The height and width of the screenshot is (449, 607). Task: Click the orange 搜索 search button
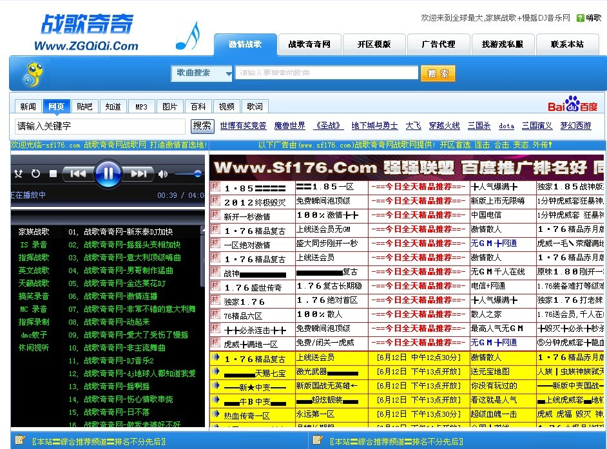tap(438, 73)
